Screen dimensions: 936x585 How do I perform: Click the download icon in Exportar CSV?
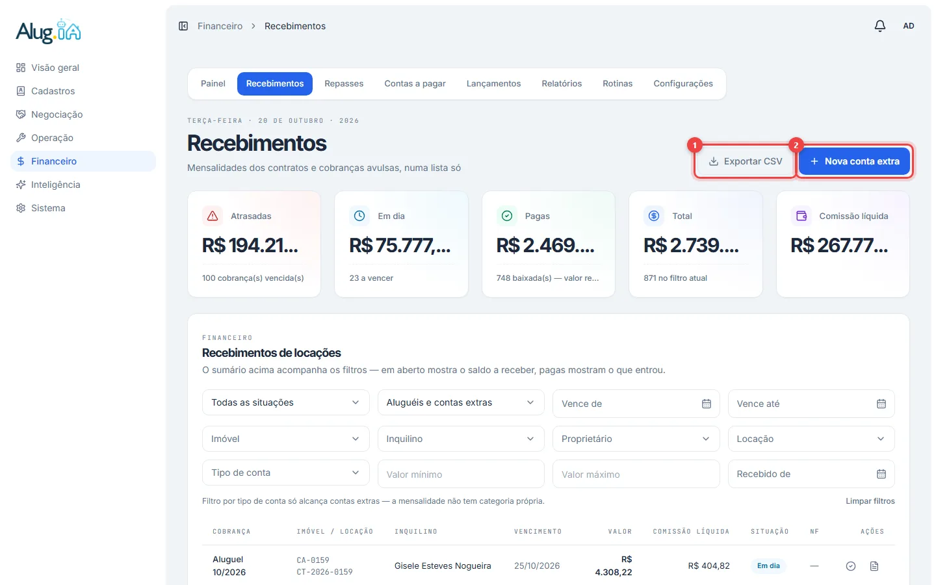[714, 161]
